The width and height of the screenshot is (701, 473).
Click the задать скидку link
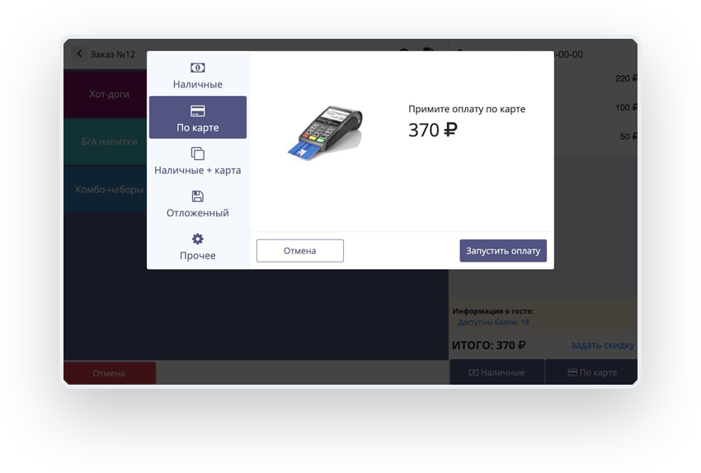point(602,345)
